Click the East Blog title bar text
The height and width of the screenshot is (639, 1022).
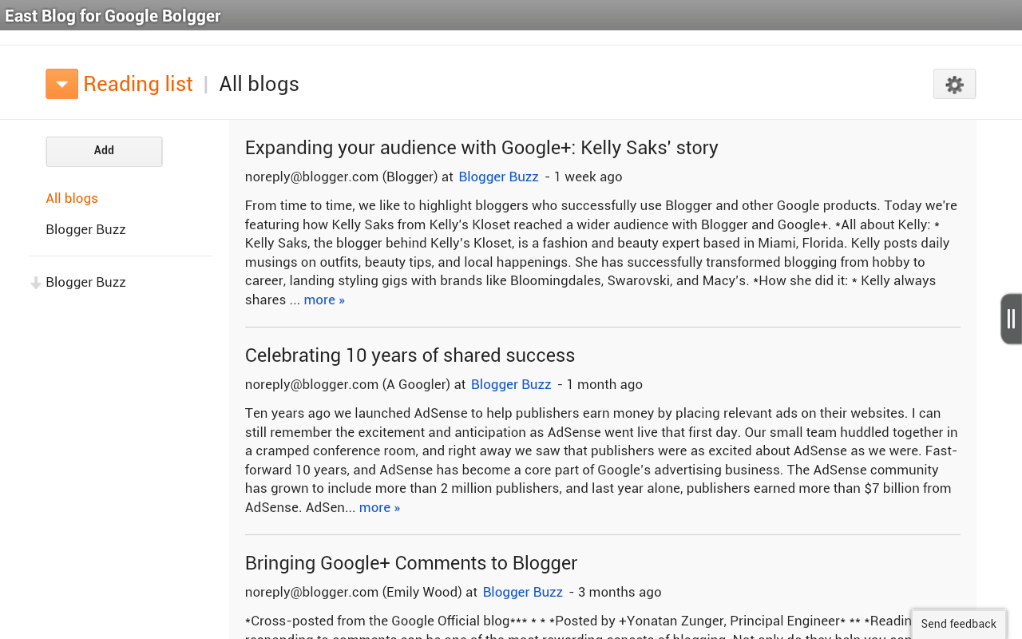113,16
